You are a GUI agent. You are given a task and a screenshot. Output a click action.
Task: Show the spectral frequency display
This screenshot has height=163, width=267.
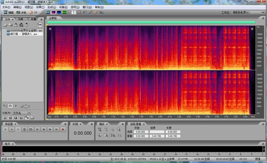[53, 12]
